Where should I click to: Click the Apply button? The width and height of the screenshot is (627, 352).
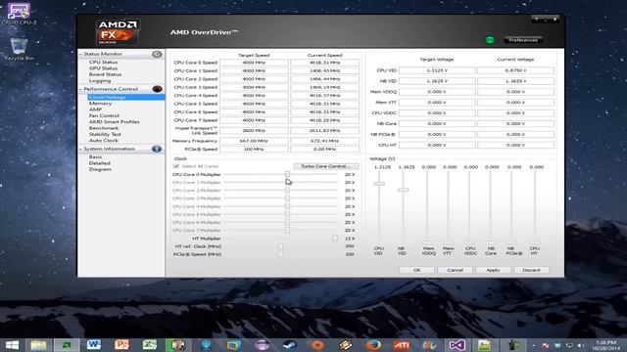(x=493, y=270)
